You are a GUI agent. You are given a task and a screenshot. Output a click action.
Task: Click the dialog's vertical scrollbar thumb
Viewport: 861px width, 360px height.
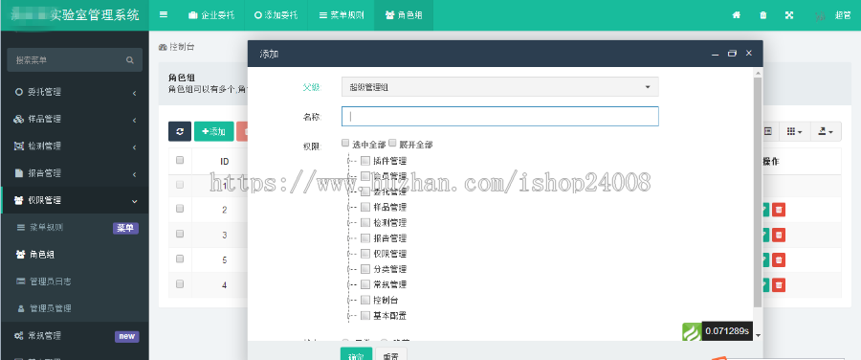tap(758, 191)
